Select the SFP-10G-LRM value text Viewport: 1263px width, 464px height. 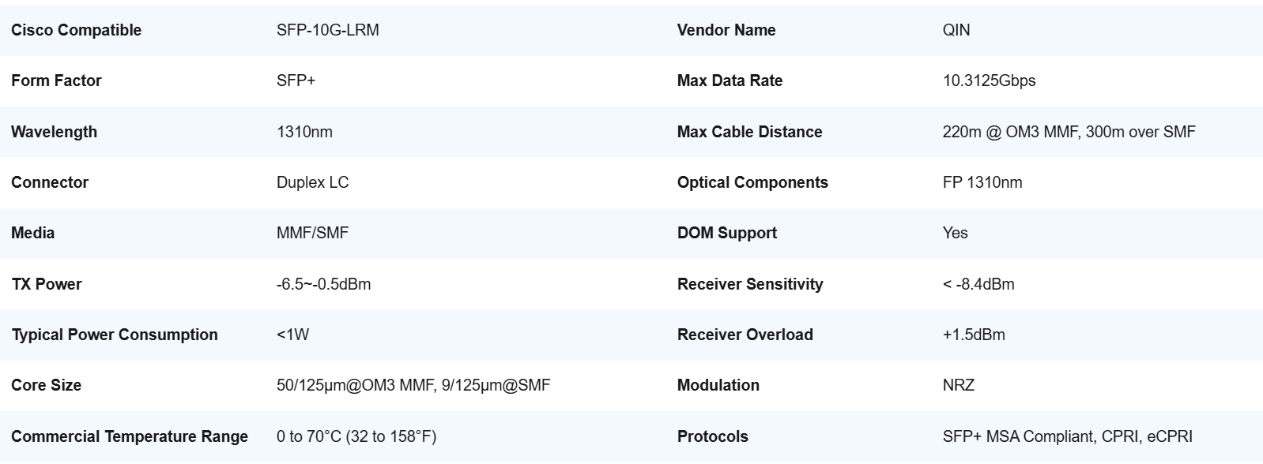tap(327, 30)
